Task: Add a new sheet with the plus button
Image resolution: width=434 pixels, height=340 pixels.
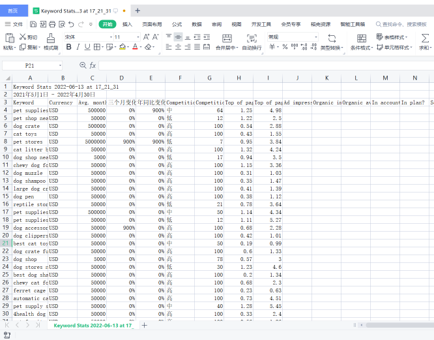Action: [145, 325]
